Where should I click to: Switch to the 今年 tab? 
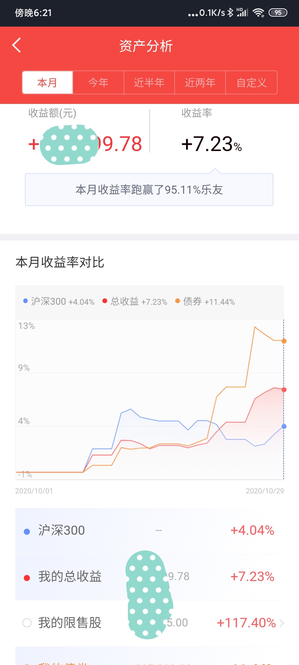click(98, 83)
